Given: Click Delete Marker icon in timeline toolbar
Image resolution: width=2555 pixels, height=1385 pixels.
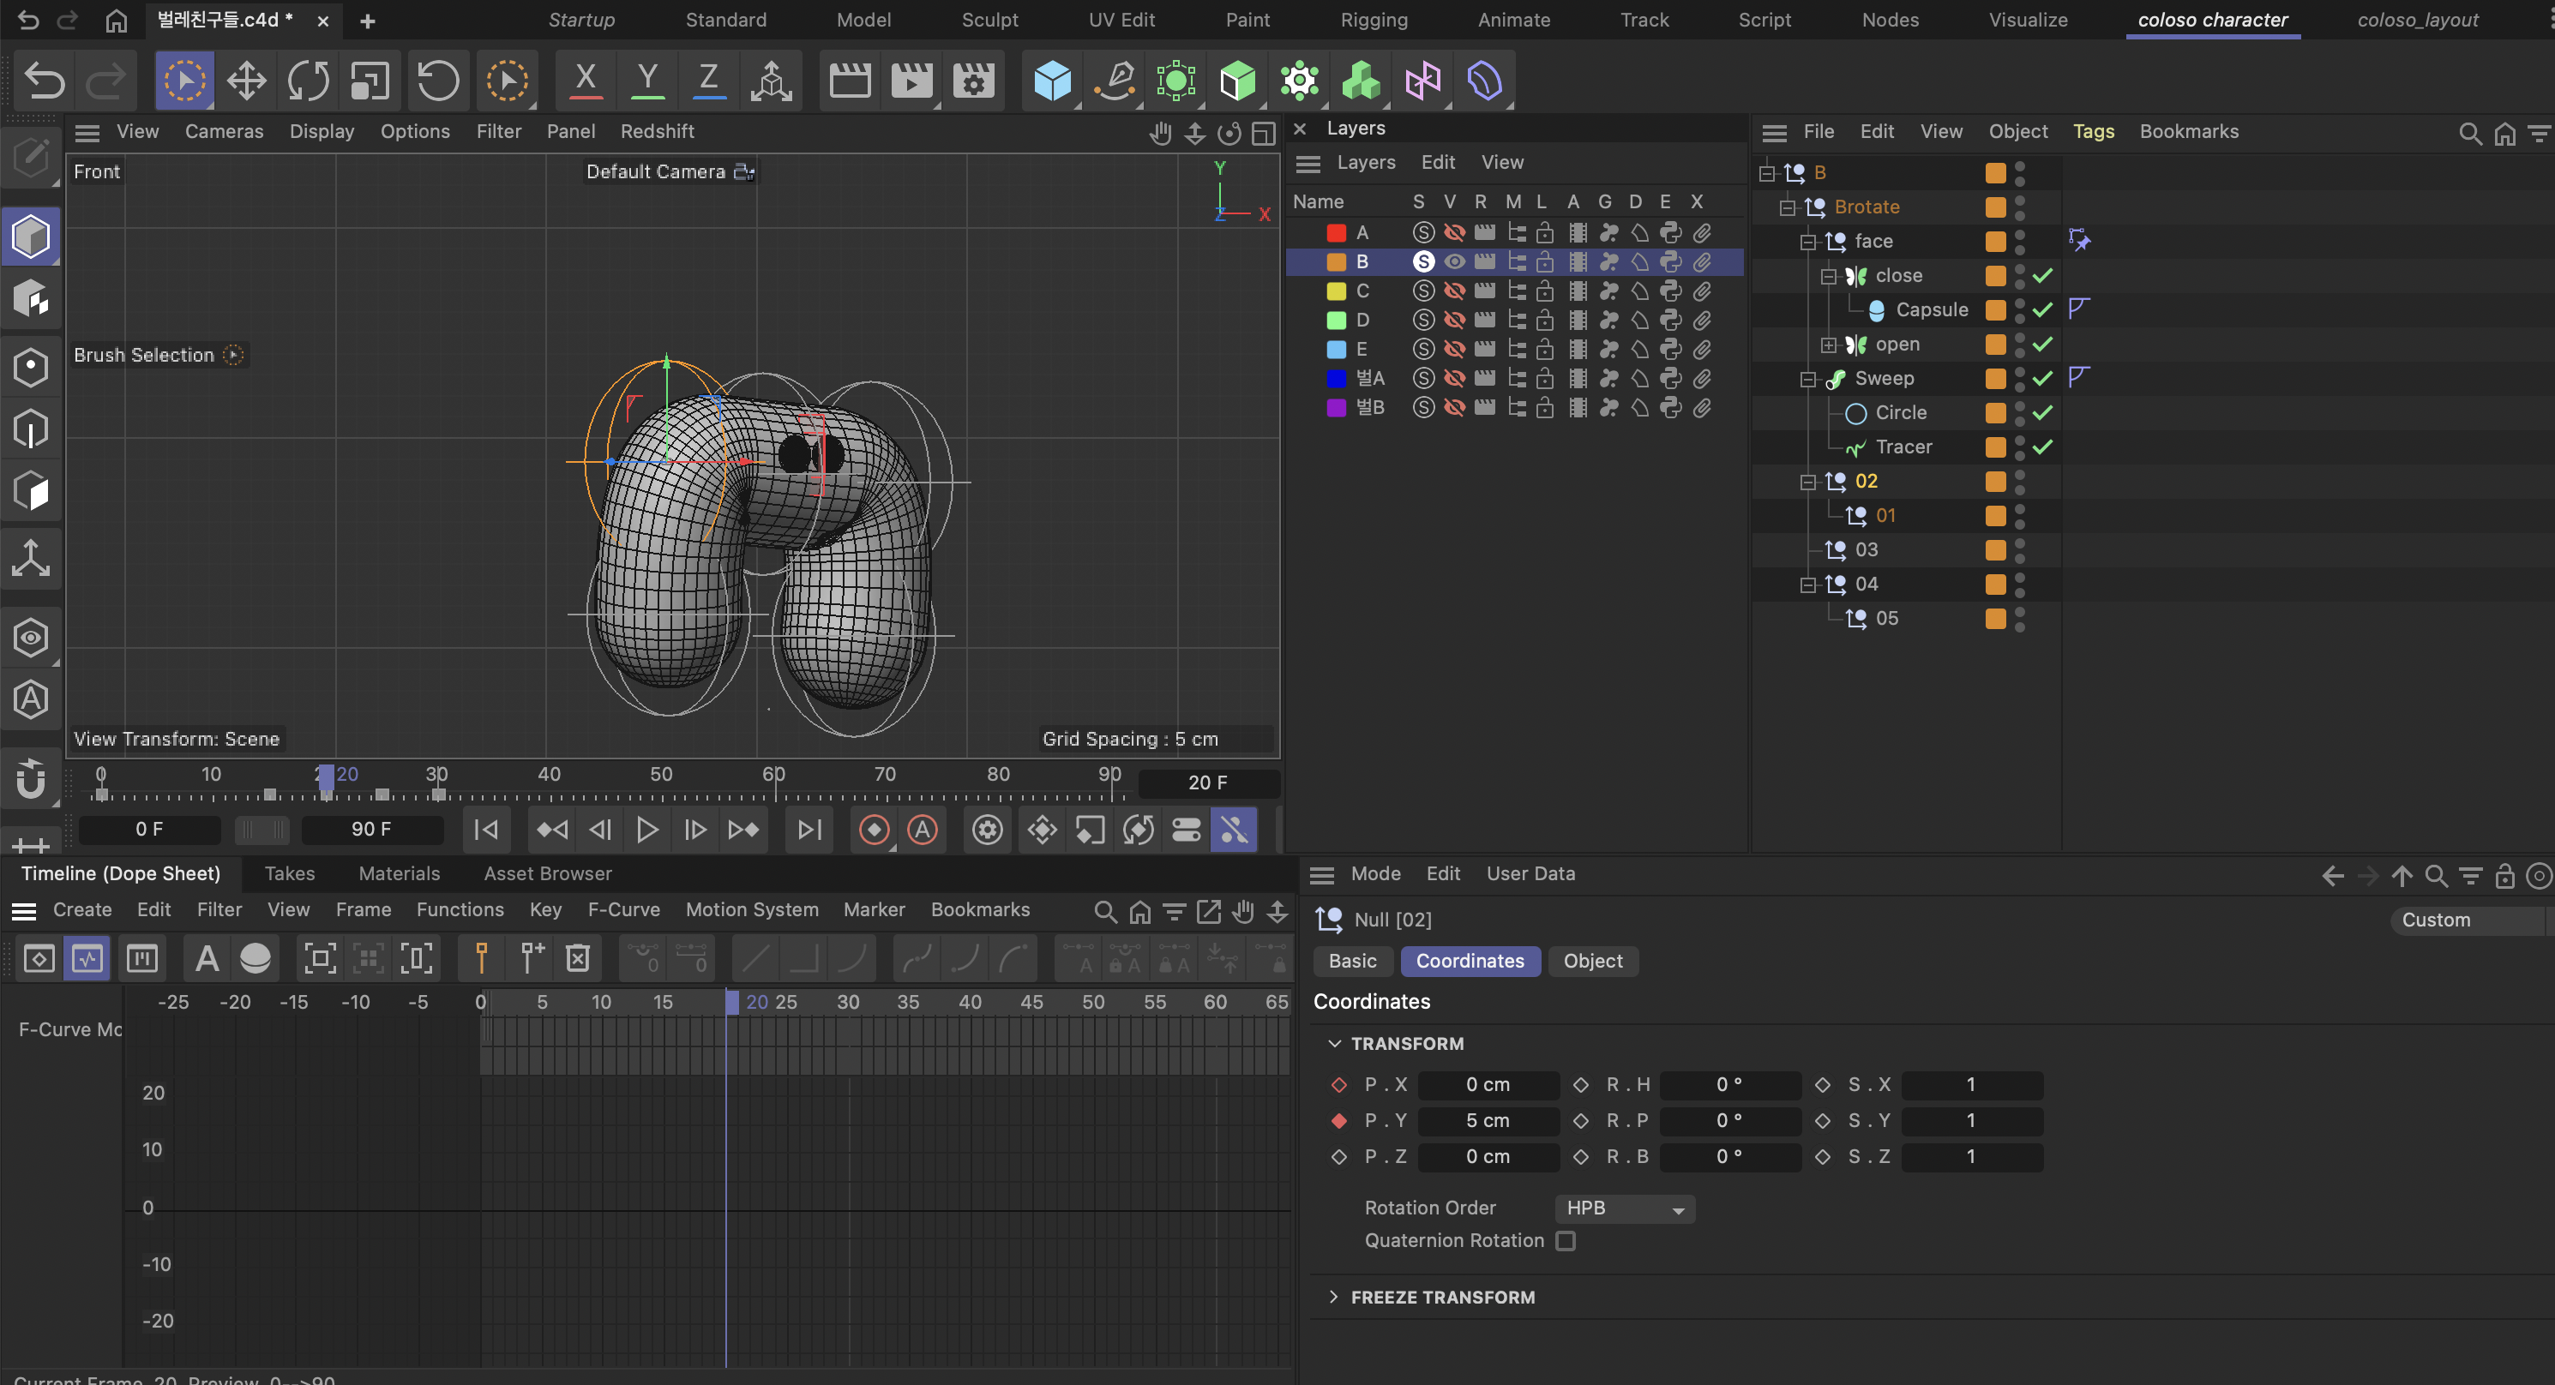Looking at the screenshot, I should (x=578, y=959).
